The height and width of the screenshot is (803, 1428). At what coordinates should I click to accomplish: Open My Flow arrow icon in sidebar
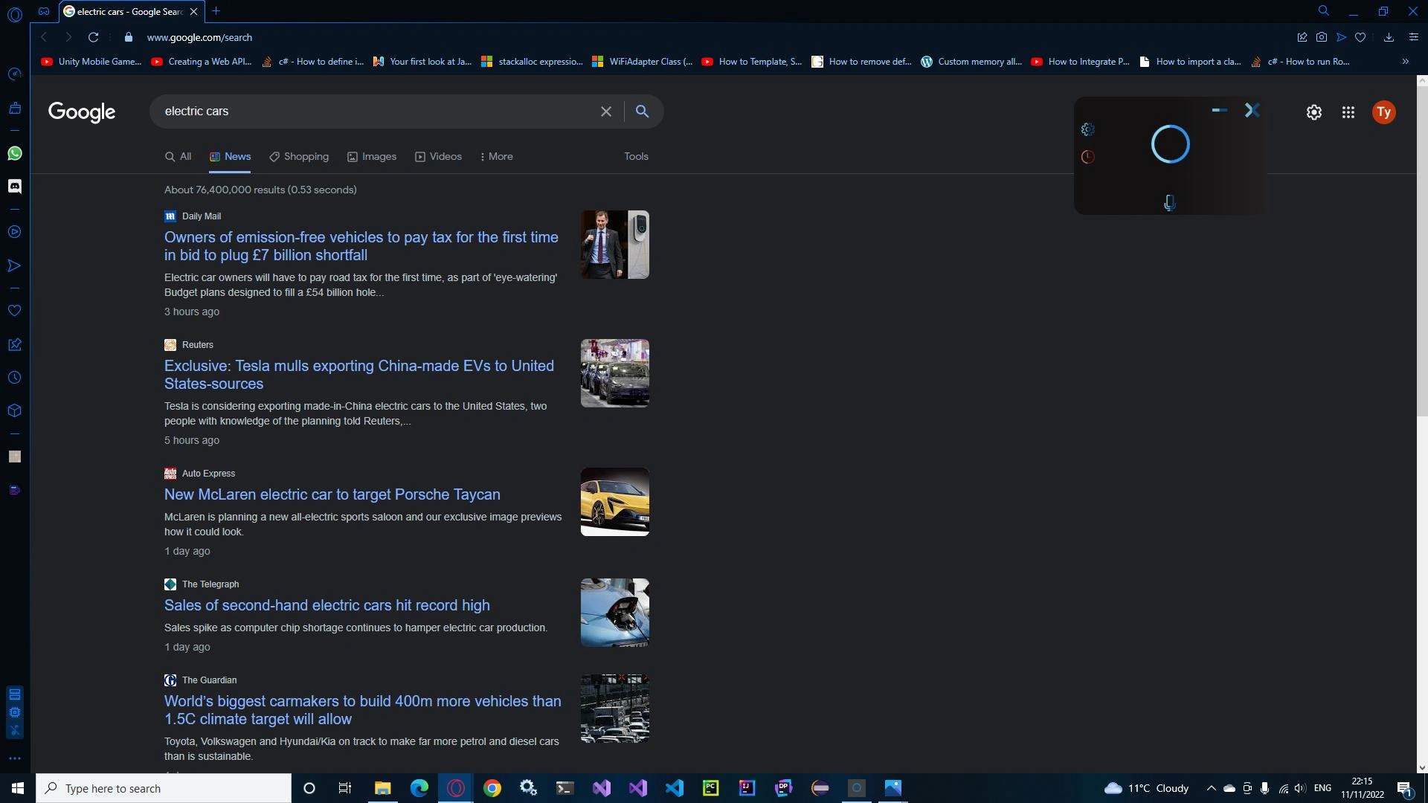[15, 265]
